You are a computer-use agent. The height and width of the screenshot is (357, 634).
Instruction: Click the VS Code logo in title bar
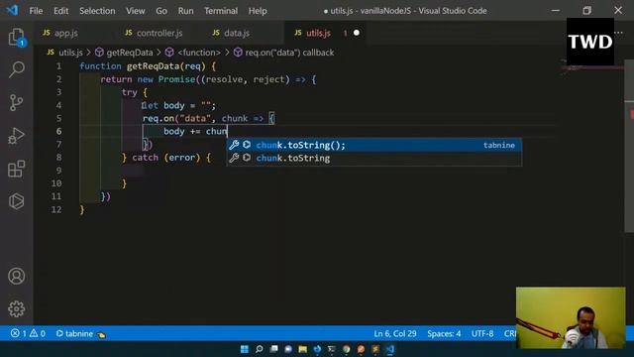point(12,10)
